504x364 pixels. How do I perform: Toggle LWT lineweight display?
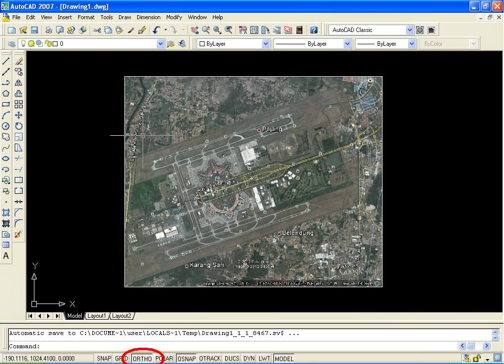coord(264,358)
